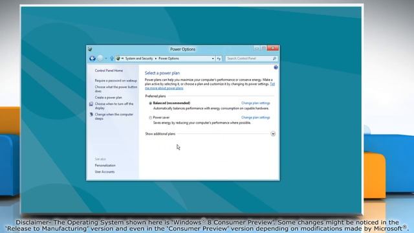Click the Search Control Panel field
The image size is (414, 233).
pos(251,58)
